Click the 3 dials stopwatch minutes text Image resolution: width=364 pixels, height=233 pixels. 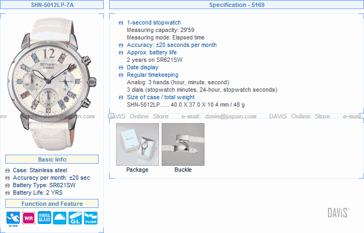202,90
